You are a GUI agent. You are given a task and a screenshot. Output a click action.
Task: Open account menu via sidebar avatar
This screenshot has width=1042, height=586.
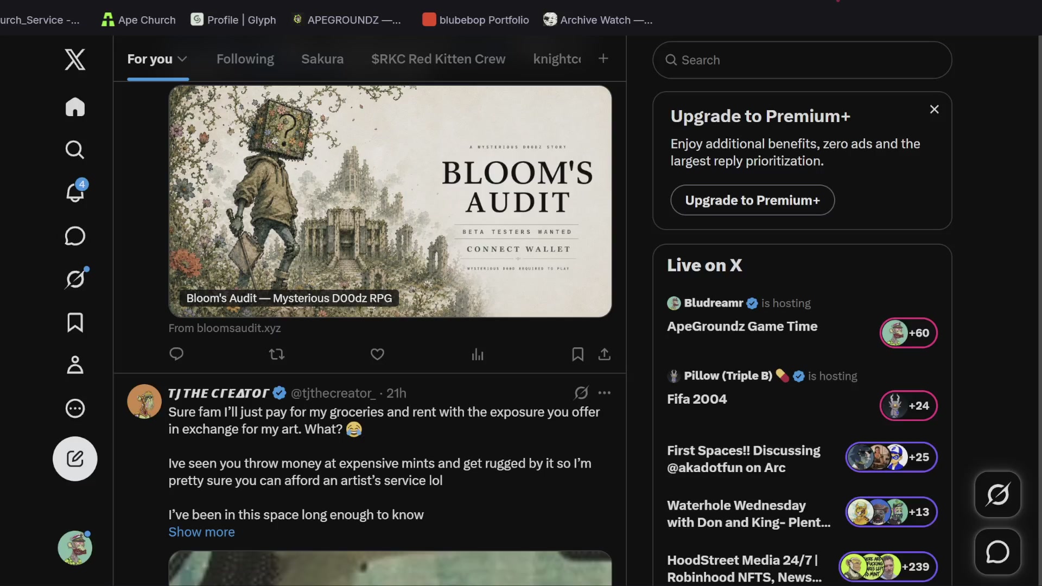(x=75, y=548)
